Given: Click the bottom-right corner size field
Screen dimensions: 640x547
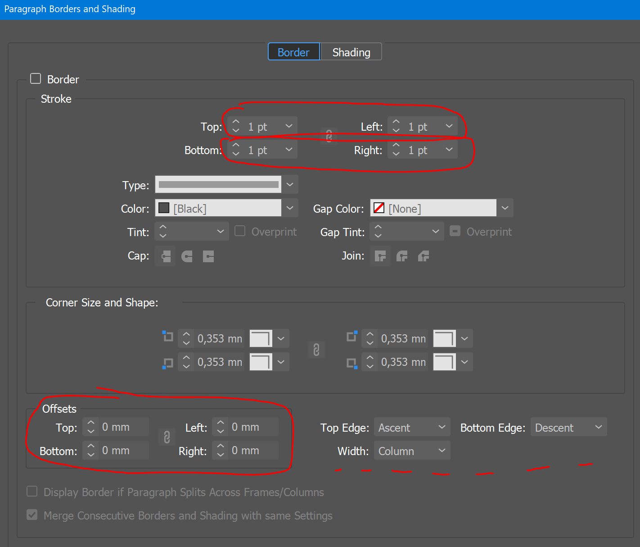Looking at the screenshot, I should tap(403, 362).
